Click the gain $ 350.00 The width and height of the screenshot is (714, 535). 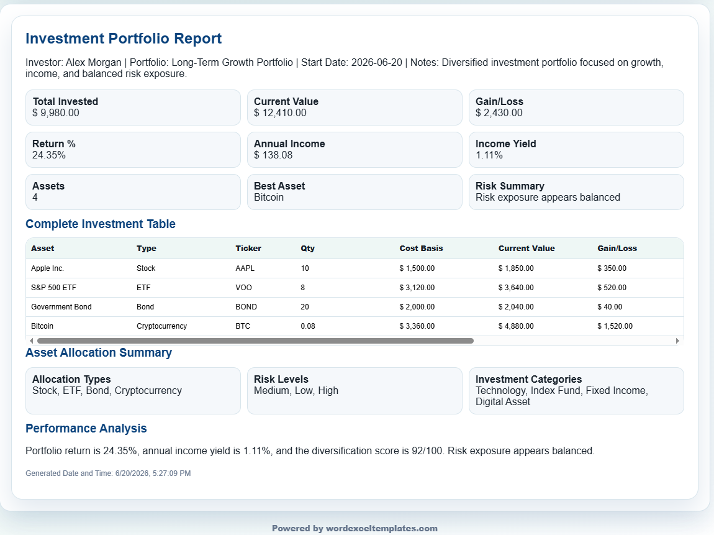coord(612,268)
